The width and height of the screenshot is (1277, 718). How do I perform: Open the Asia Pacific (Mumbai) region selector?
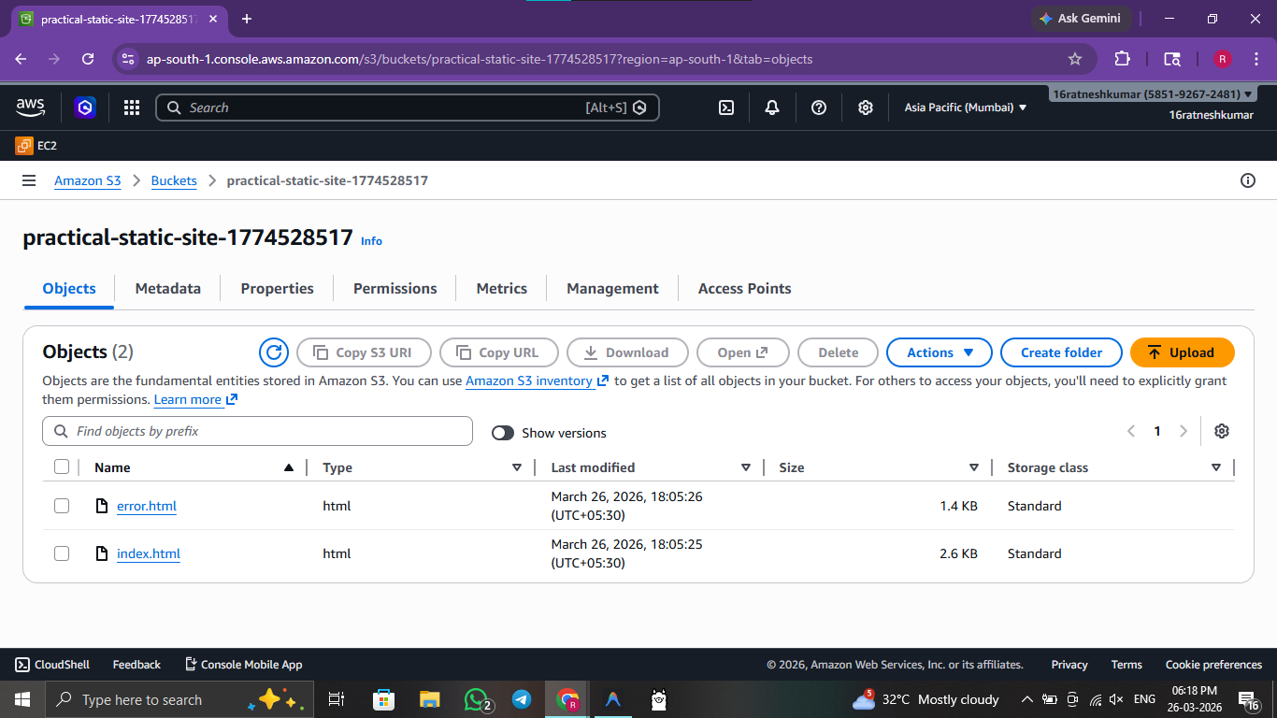tap(966, 108)
